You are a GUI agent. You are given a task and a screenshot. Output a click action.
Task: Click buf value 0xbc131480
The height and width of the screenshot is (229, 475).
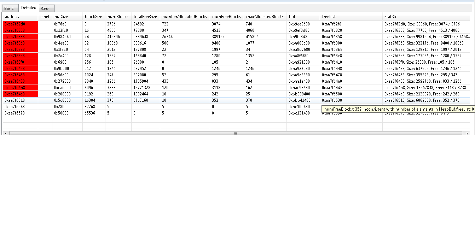(x=299, y=113)
